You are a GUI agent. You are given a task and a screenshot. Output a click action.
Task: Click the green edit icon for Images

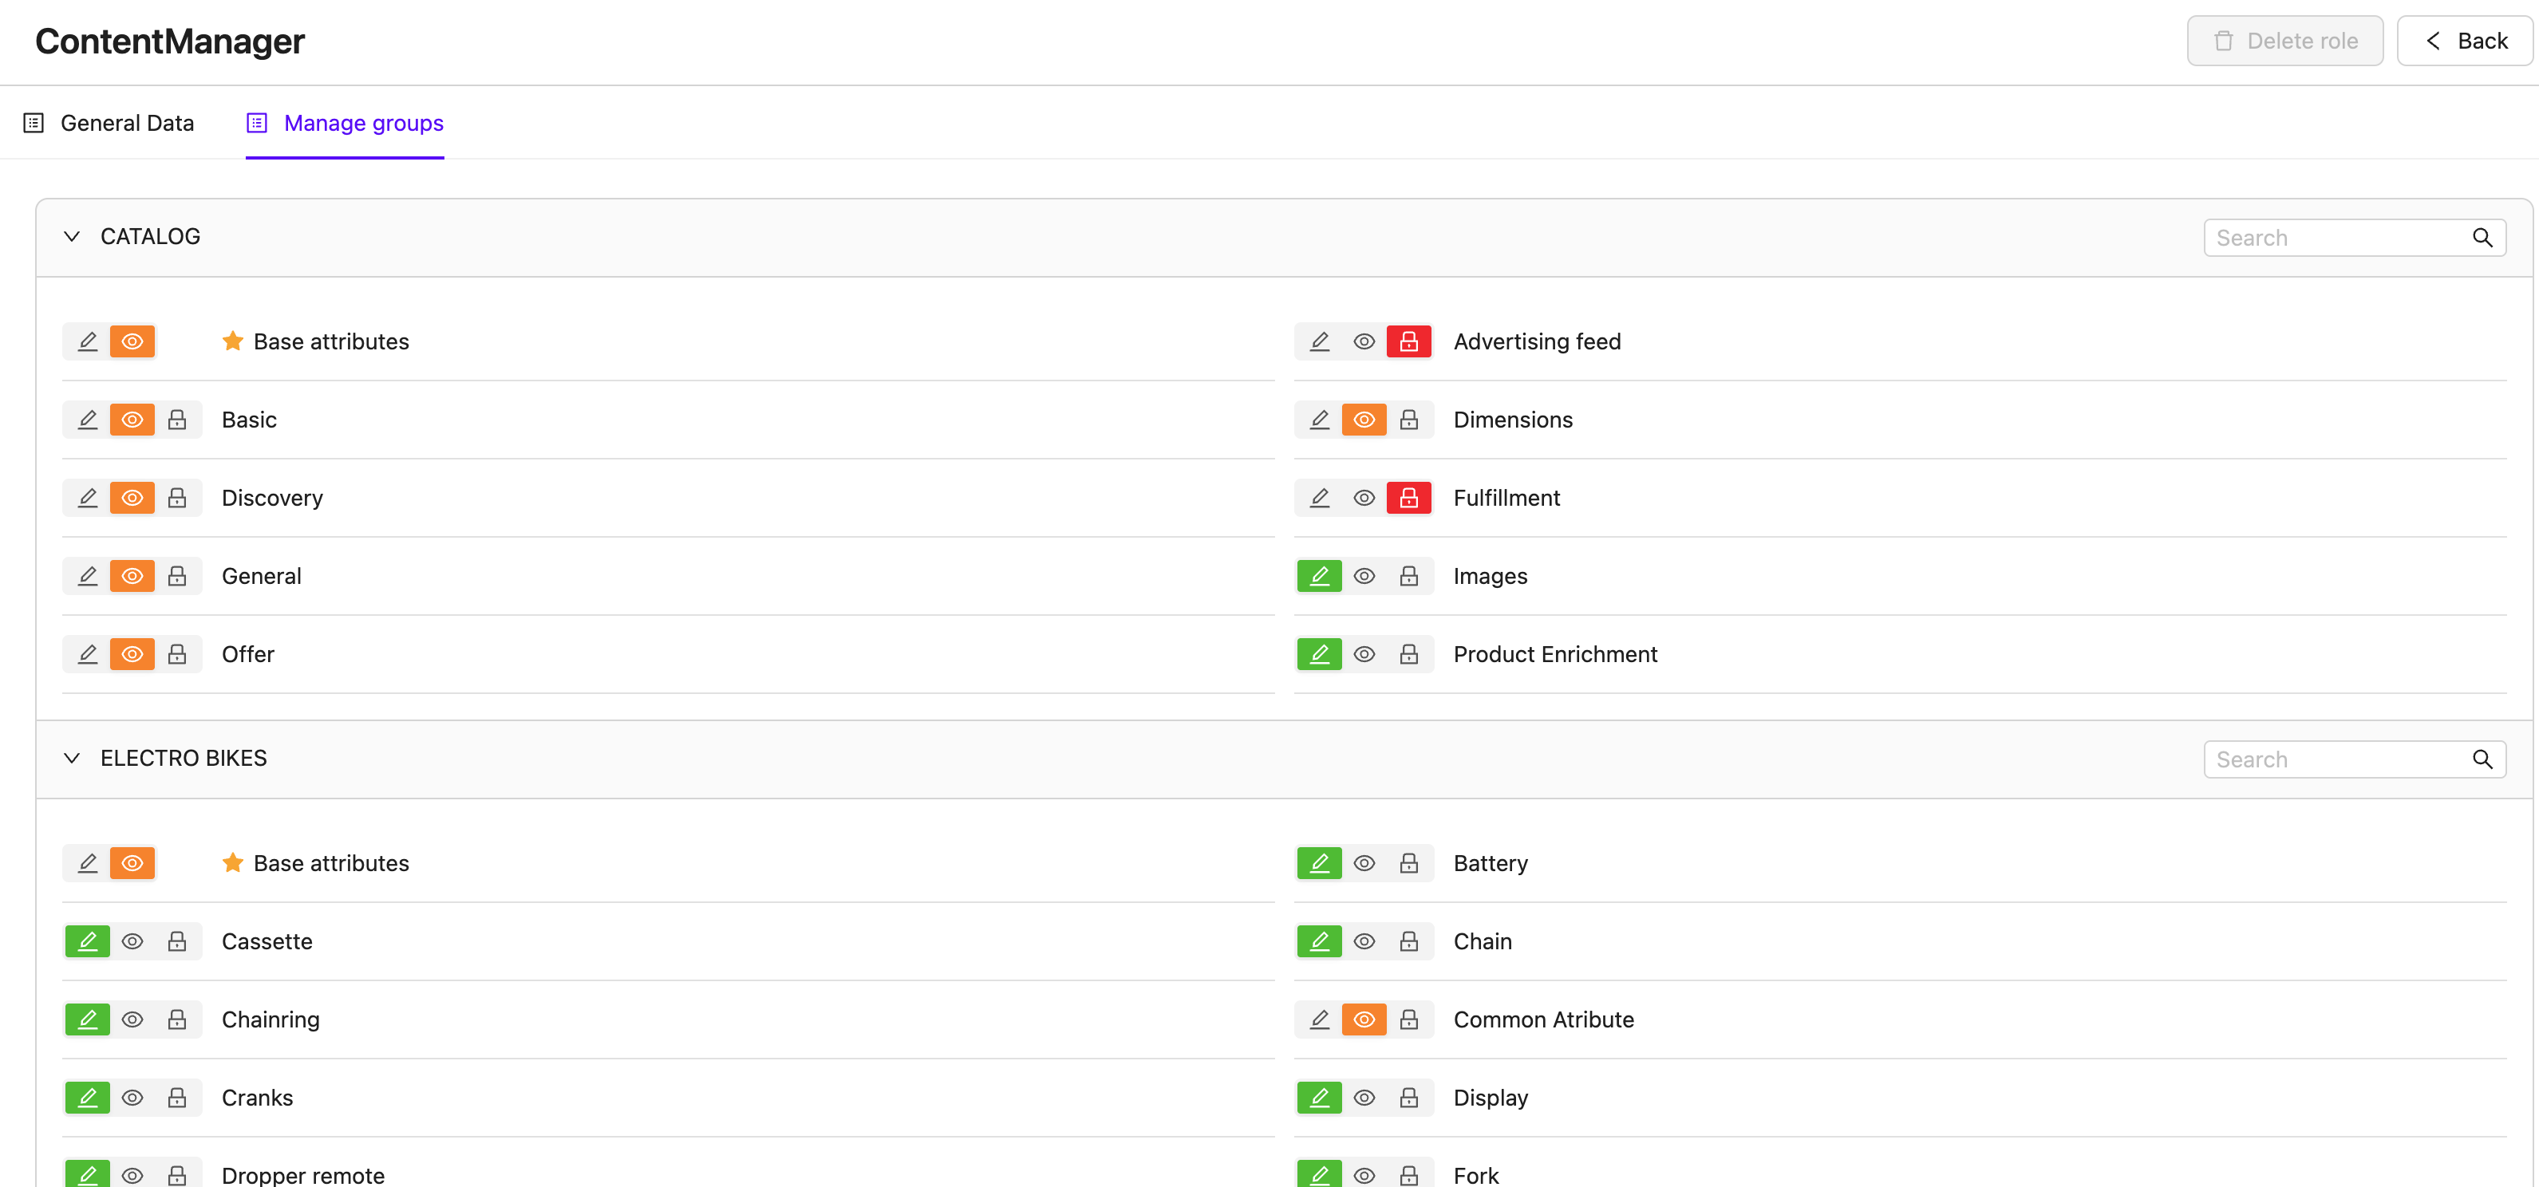click(1319, 576)
